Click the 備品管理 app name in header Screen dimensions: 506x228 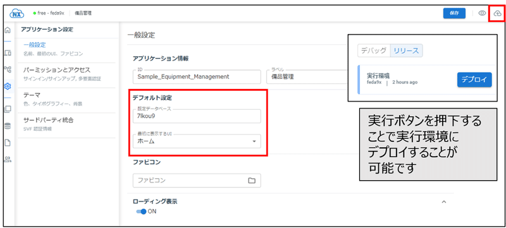[x=83, y=13]
